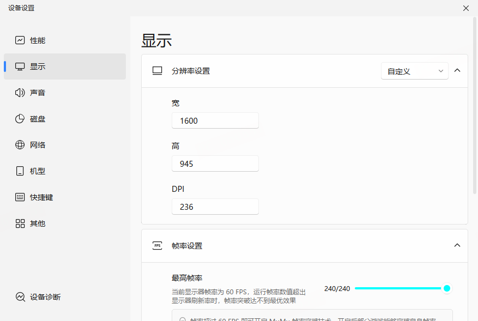The image size is (478, 321).
Task: Click the 其他 grid icon in sidebar
Action: coord(20,223)
